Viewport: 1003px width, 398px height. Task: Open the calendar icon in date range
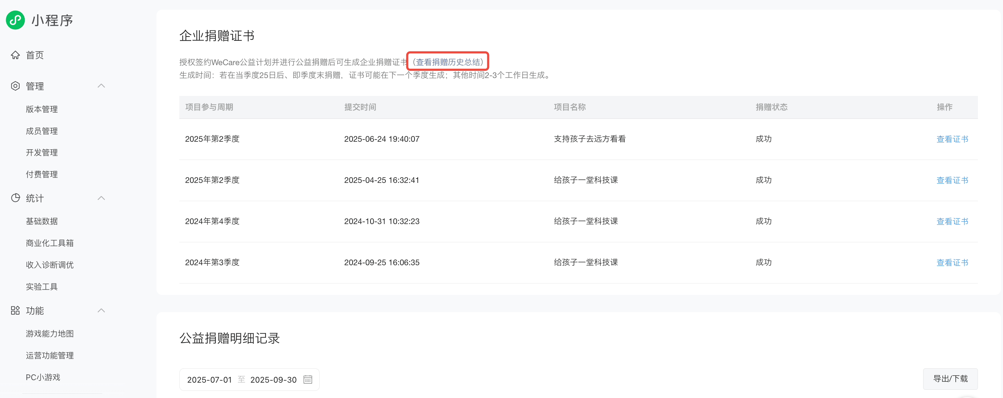pyautogui.click(x=307, y=379)
